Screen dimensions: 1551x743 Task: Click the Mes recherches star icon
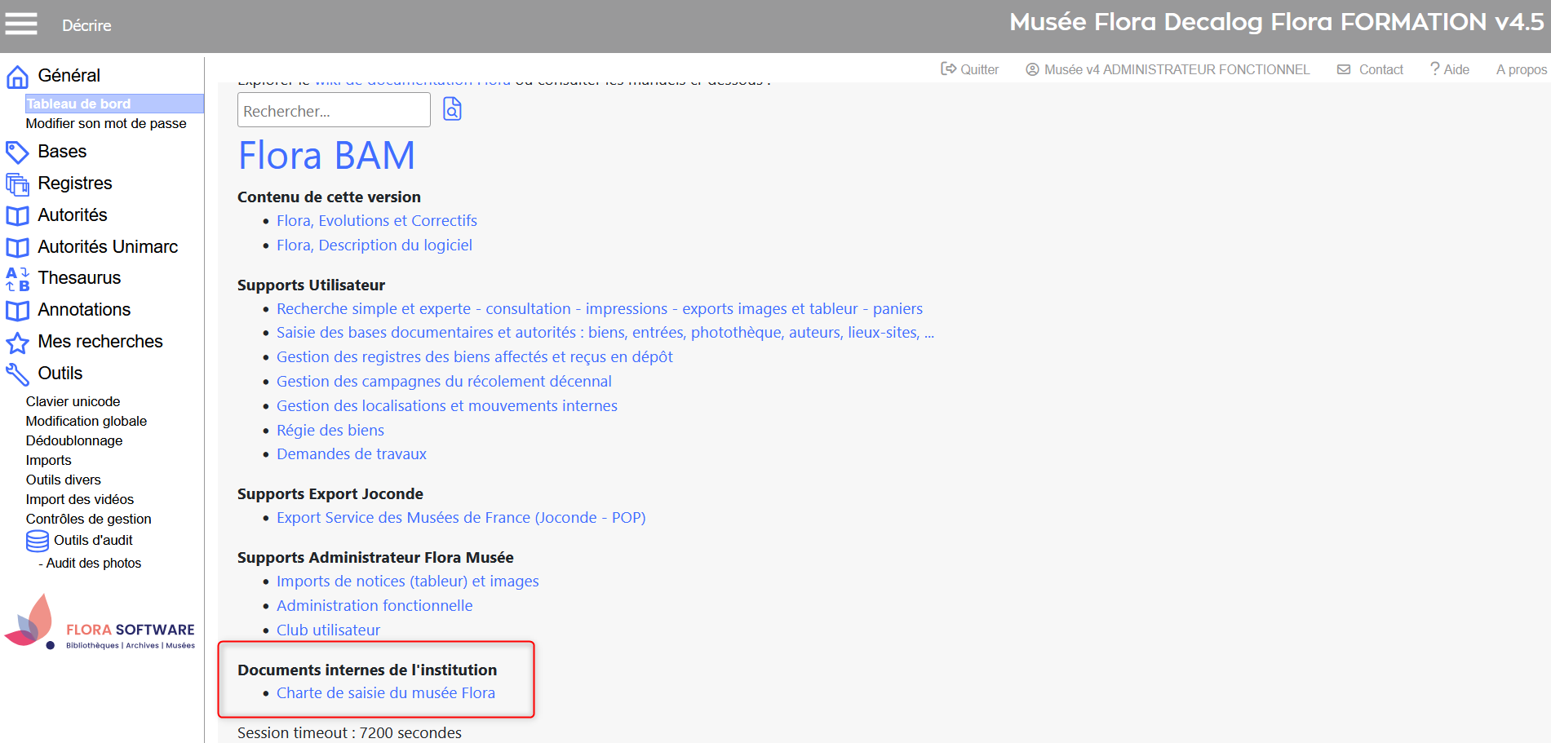pyautogui.click(x=17, y=343)
